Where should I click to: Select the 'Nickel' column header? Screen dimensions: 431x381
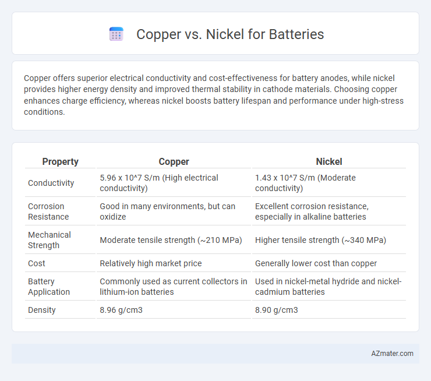(x=329, y=161)
